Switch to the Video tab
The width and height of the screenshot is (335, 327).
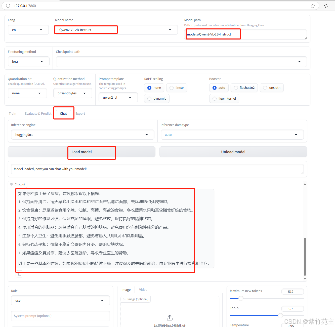pyautogui.click(x=143, y=290)
